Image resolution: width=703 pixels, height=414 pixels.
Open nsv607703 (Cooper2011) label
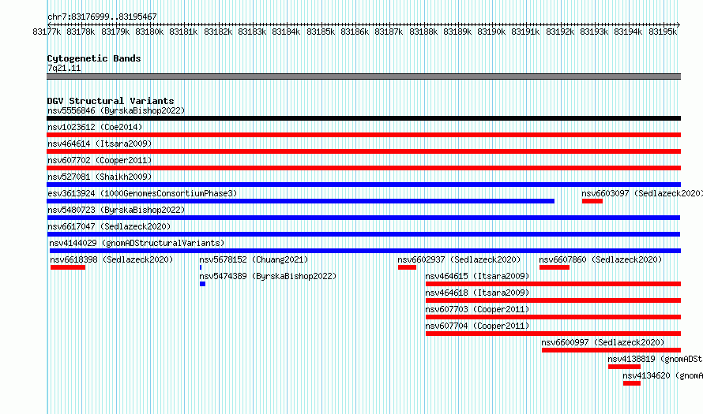coord(477,309)
